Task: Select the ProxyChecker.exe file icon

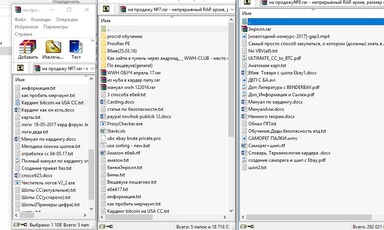Action: (103, 124)
